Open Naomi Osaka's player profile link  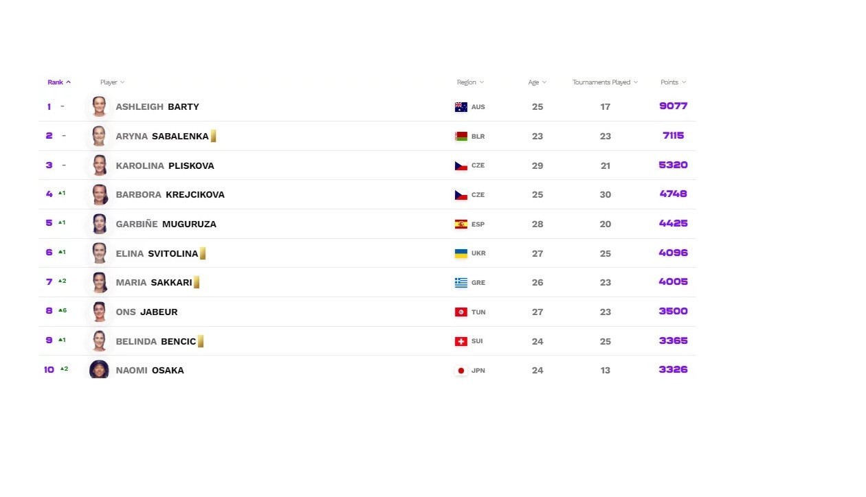pyautogui.click(x=150, y=371)
